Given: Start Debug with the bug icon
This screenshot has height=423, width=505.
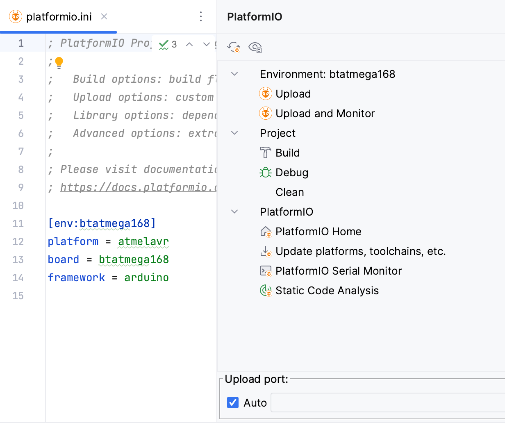Looking at the screenshot, I should [x=266, y=173].
